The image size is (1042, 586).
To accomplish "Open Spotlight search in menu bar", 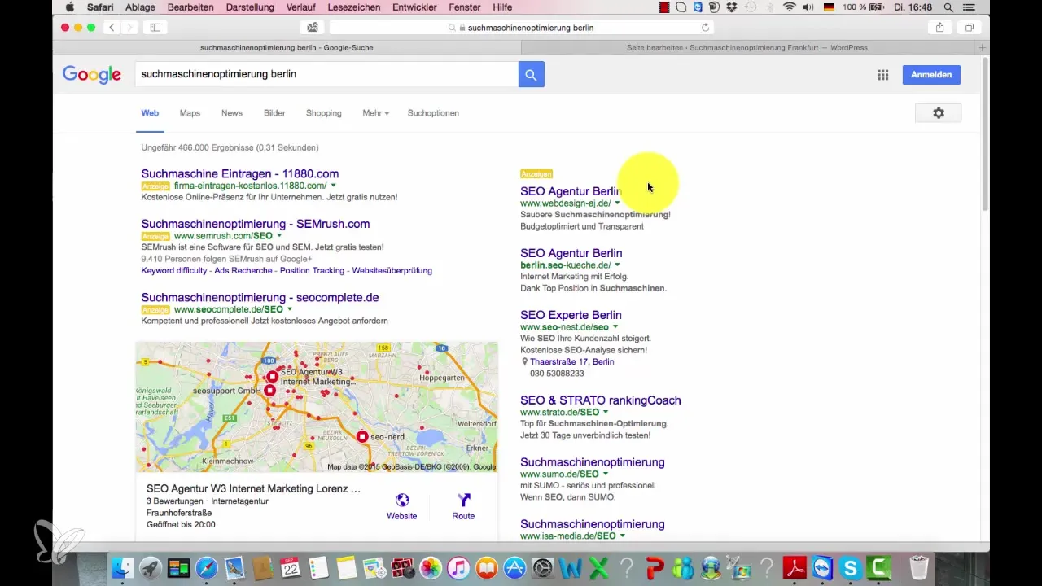I will tap(947, 7).
